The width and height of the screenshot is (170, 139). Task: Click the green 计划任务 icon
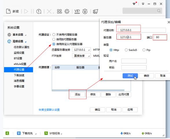coord(46,133)
